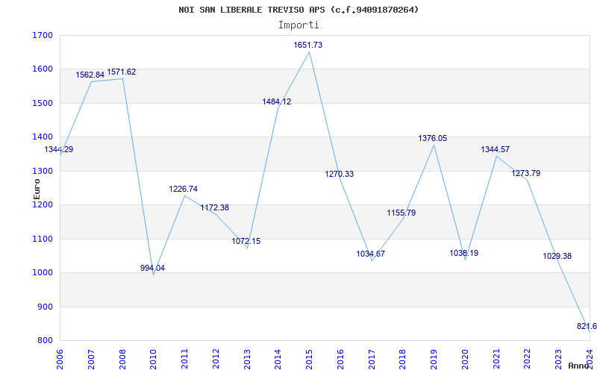Select the 1273.79 data label
597x373 pixels.
pyautogui.click(x=526, y=173)
